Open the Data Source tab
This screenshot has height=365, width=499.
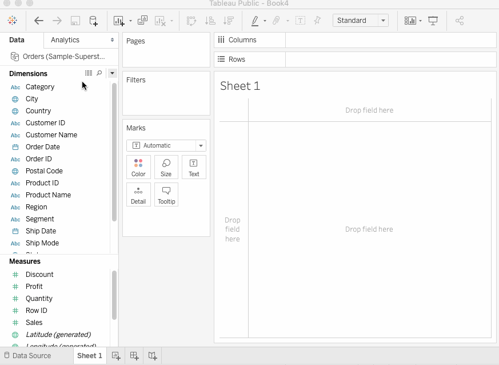[x=27, y=355]
